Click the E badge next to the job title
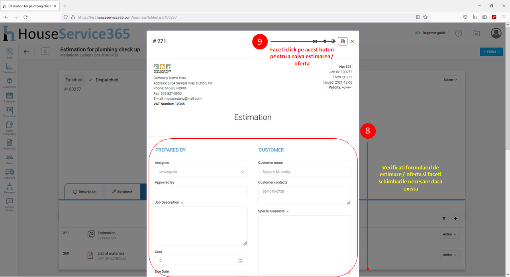510x277 pixels. pos(45,51)
